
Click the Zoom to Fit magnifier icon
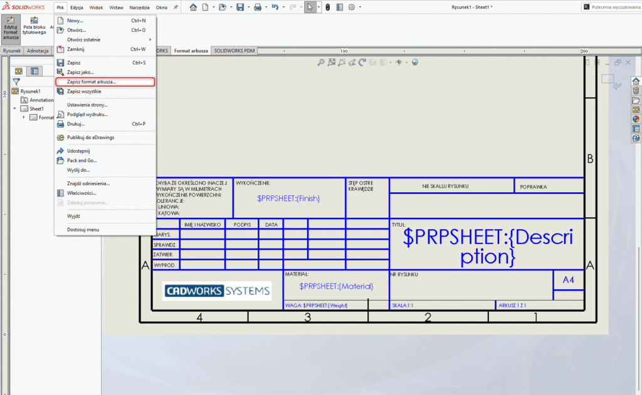click(x=321, y=62)
